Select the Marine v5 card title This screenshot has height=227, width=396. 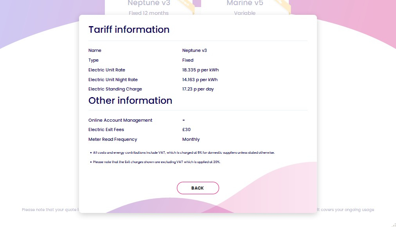(x=245, y=4)
